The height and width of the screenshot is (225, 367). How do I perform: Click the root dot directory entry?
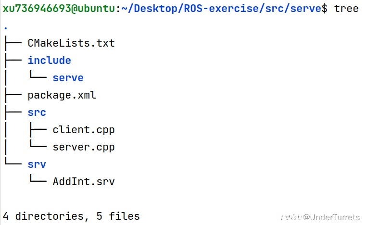point(5,27)
